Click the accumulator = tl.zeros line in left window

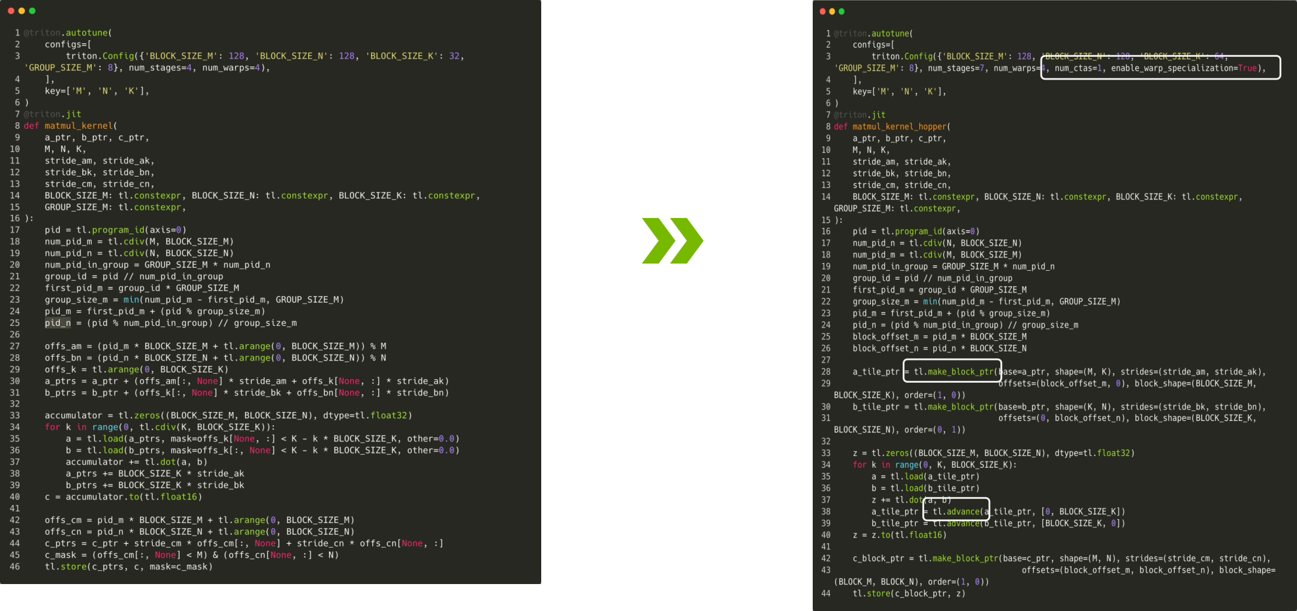point(228,415)
